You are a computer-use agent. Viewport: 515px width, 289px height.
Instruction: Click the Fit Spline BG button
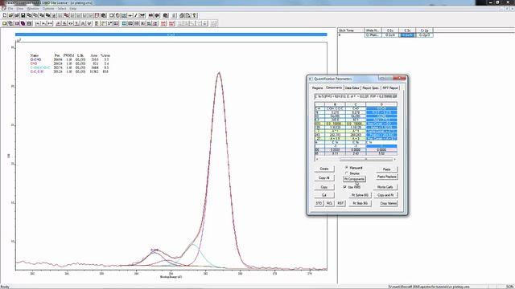click(360, 195)
